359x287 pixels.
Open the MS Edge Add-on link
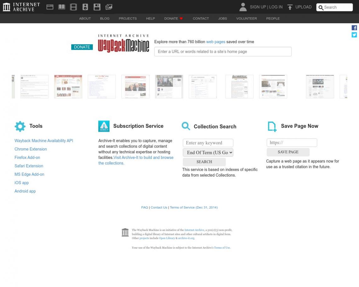click(29, 174)
